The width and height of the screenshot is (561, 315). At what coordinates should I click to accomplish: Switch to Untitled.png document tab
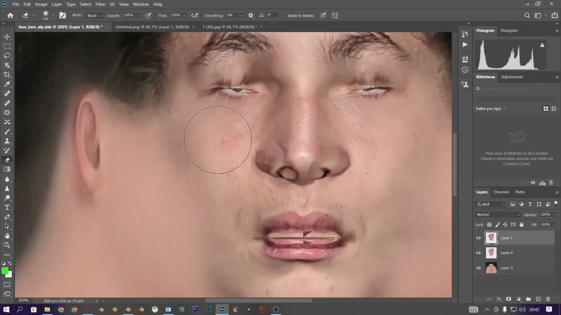click(152, 27)
